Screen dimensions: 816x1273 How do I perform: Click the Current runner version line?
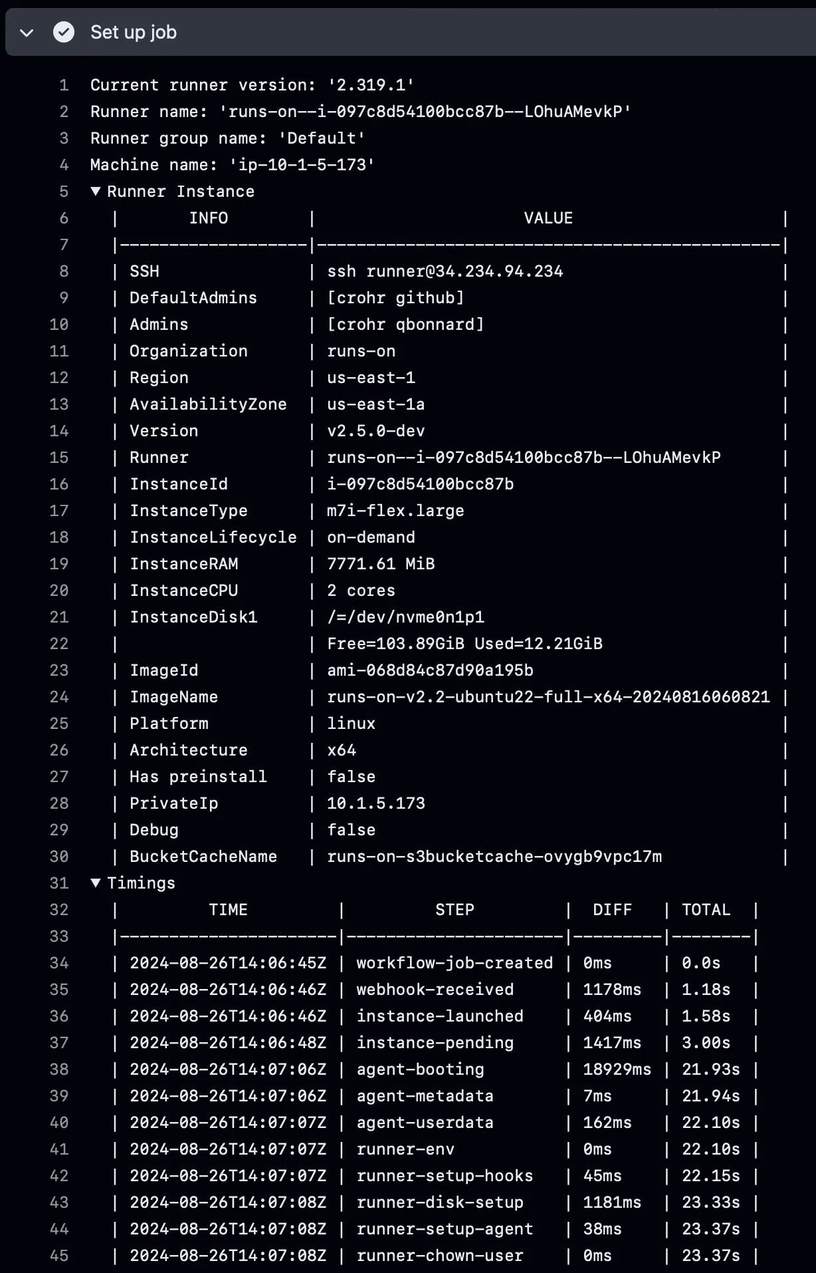click(254, 85)
